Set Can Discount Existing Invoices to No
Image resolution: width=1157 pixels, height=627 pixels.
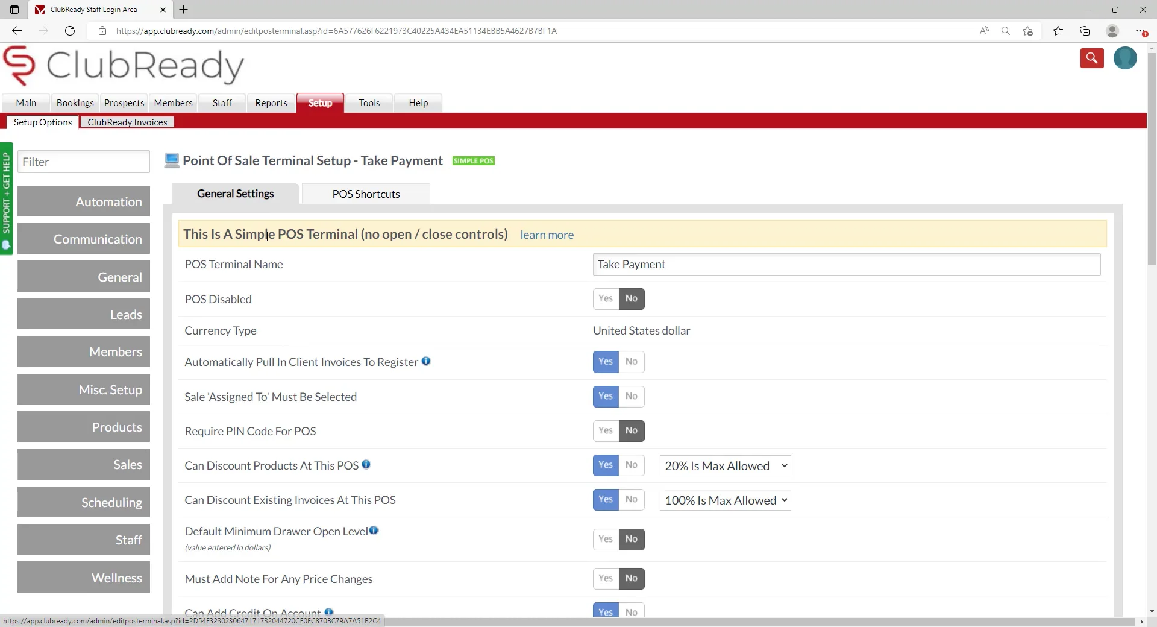click(632, 499)
